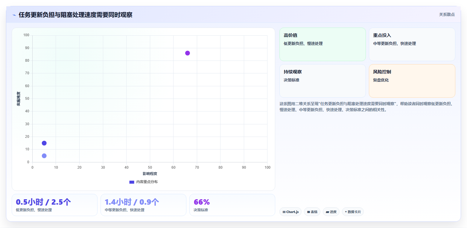Click the 数据卡片 tag chip
Screen dimensions: 467x228
[353, 212]
